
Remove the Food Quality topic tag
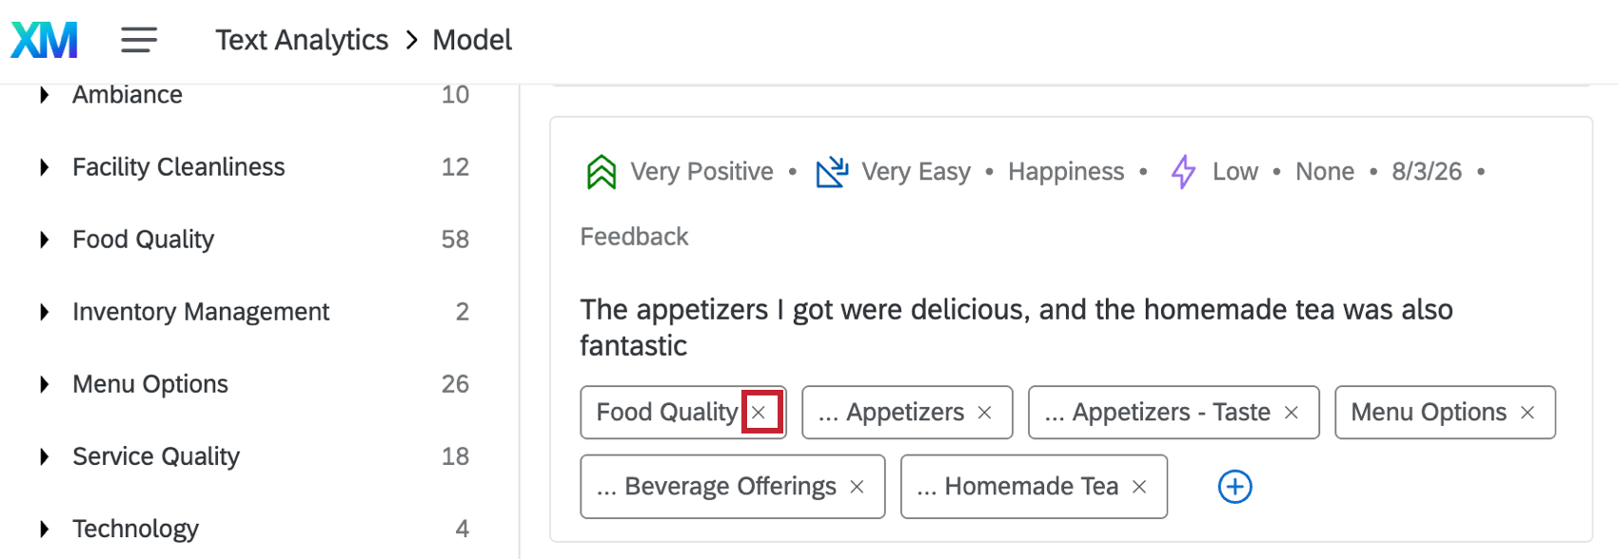(759, 413)
